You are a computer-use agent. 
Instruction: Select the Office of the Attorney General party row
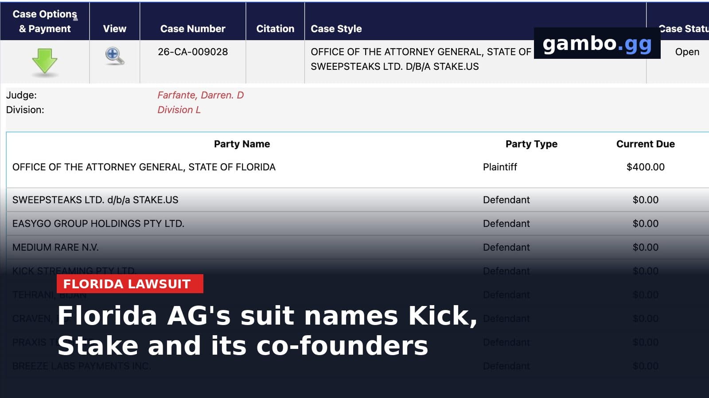point(358,167)
